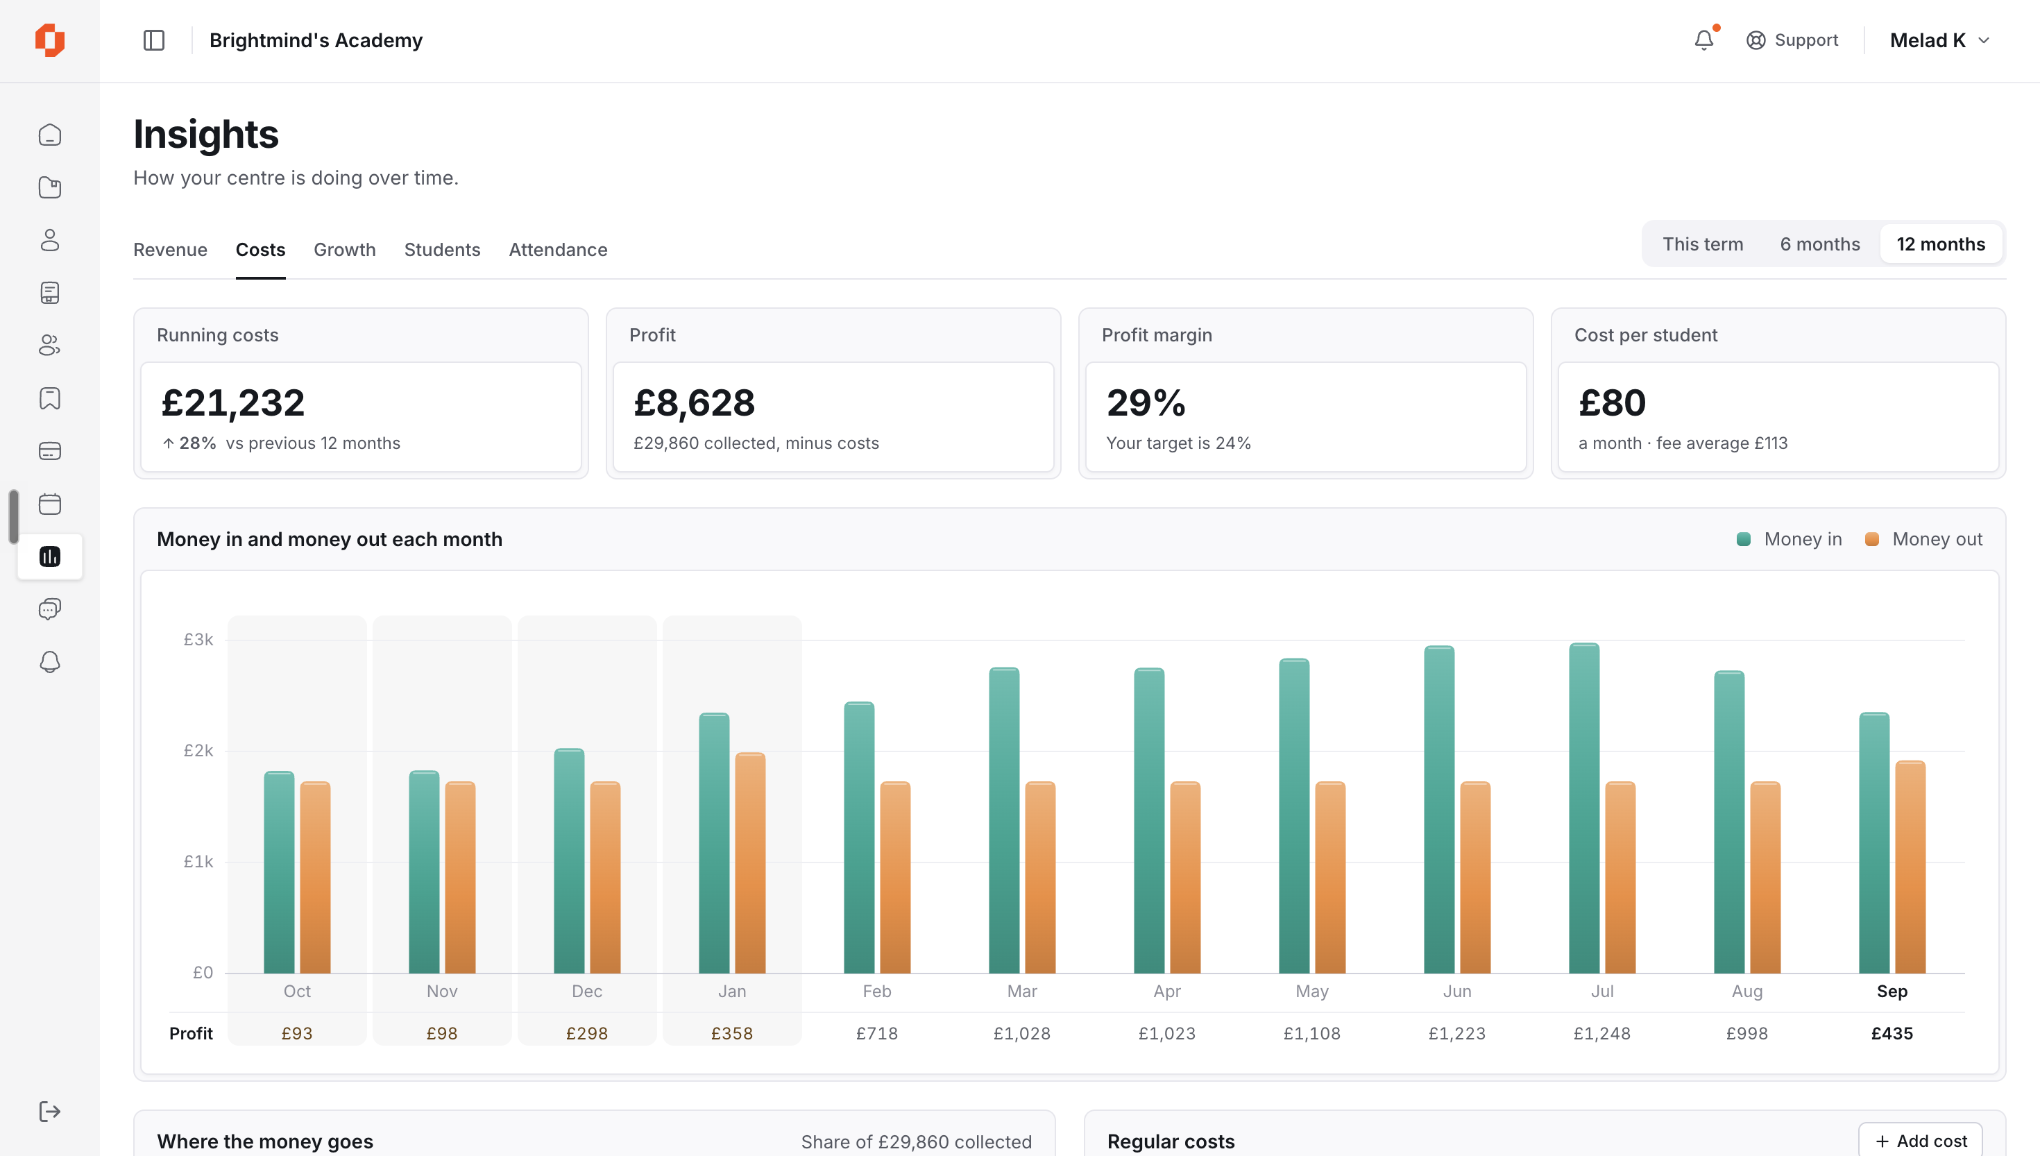The image size is (2040, 1156).
Task: Select the This term range
Action: [x=1703, y=244]
